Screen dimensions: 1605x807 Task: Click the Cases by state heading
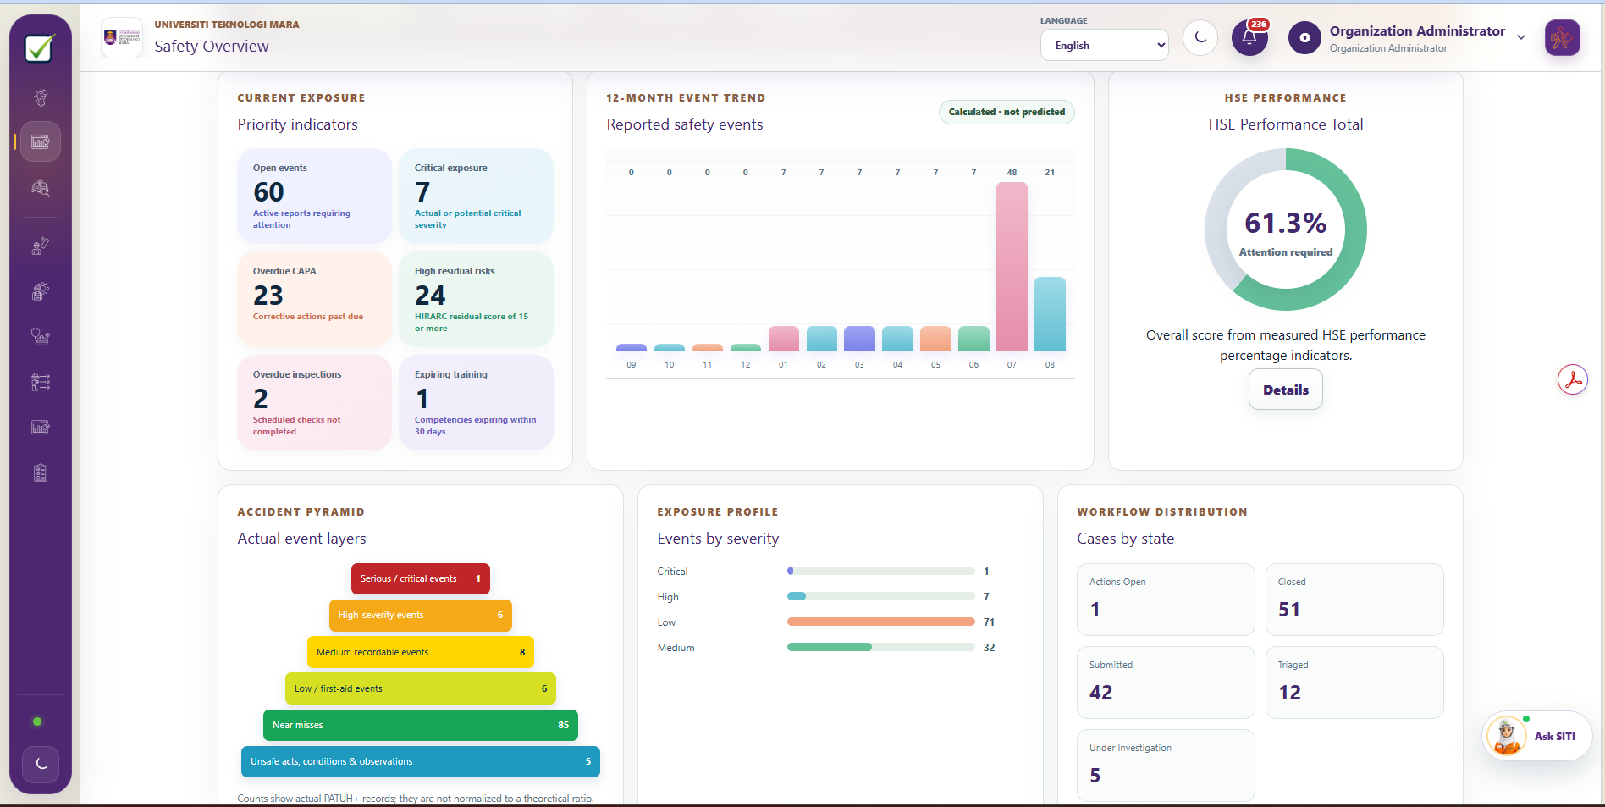pos(1125,539)
